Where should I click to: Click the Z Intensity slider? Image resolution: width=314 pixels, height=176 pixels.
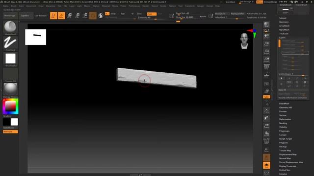pos(152,18)
